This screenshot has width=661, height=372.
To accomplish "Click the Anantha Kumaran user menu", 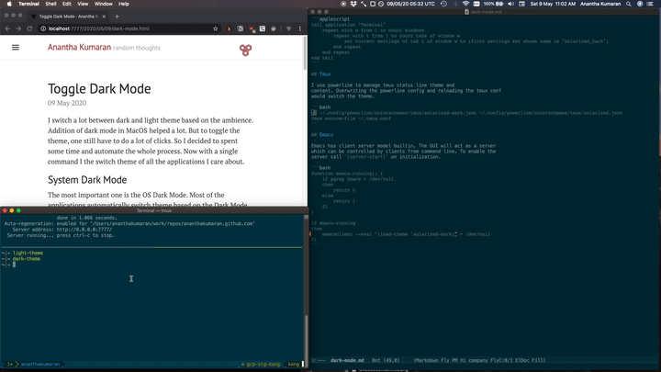I will point(600,4).
